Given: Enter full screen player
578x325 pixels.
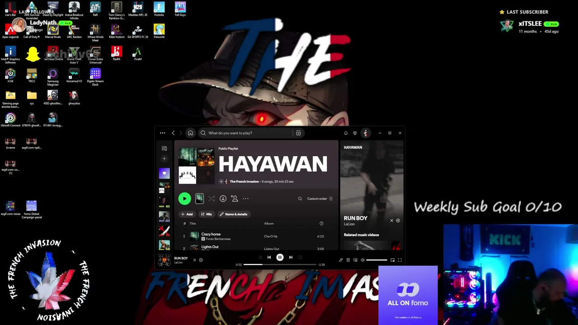Looking at the screenshot, I should coord(400,260).
